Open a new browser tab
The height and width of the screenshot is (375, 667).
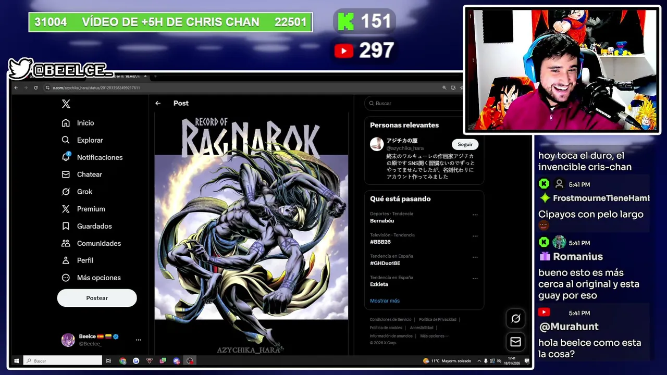tap(155, 77)
